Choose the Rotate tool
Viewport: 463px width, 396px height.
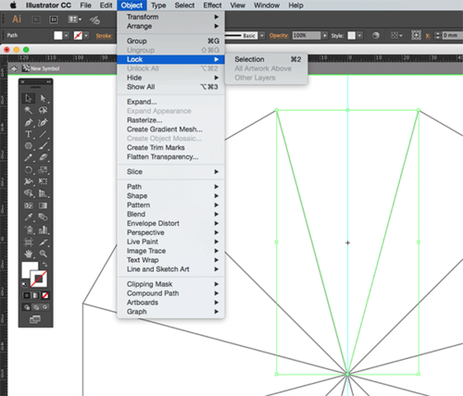tap(29, 169)
